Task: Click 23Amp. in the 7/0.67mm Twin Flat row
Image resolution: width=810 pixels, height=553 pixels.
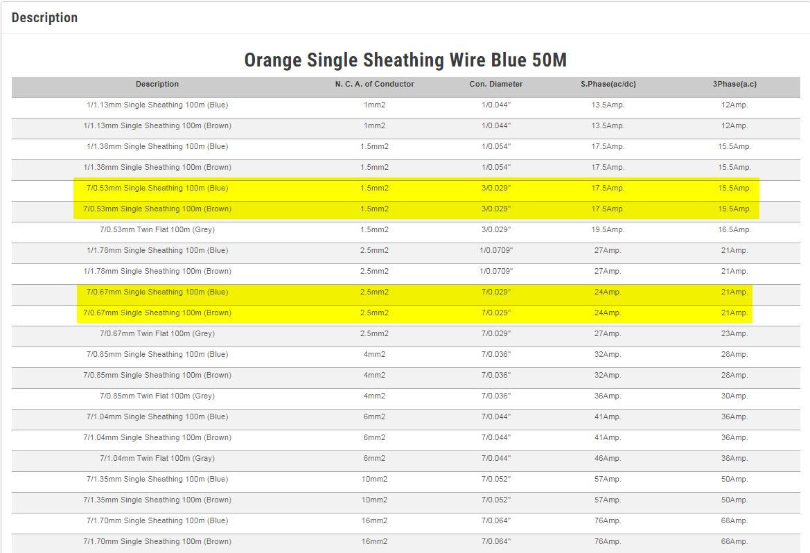Action: tap(734, 333)
